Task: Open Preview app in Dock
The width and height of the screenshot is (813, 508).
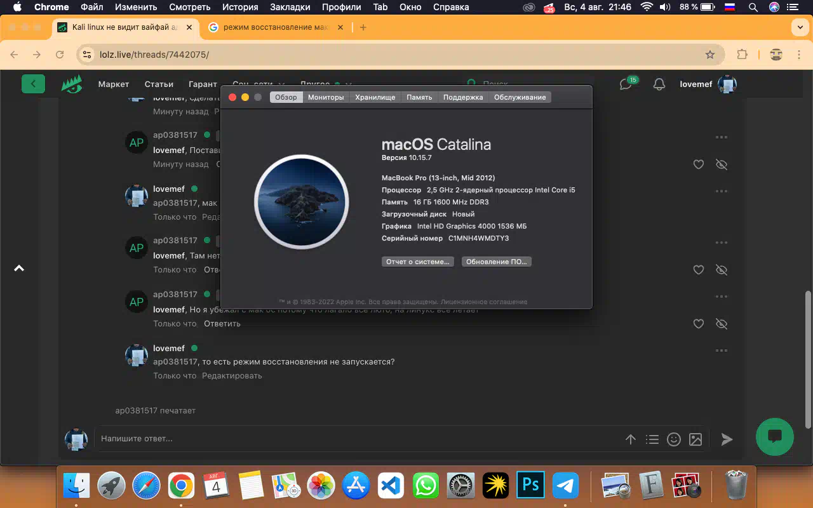Action: 615,486
